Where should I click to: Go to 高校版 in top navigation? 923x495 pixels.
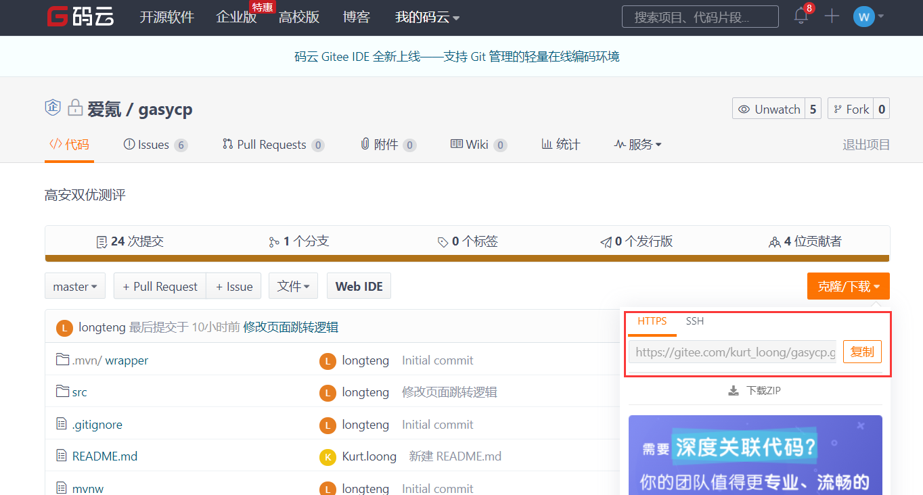tap(299, 18)
